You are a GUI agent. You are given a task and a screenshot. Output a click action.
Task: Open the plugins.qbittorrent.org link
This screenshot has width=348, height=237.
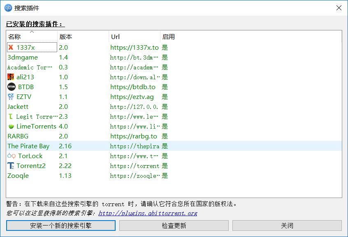pos(148,213)
